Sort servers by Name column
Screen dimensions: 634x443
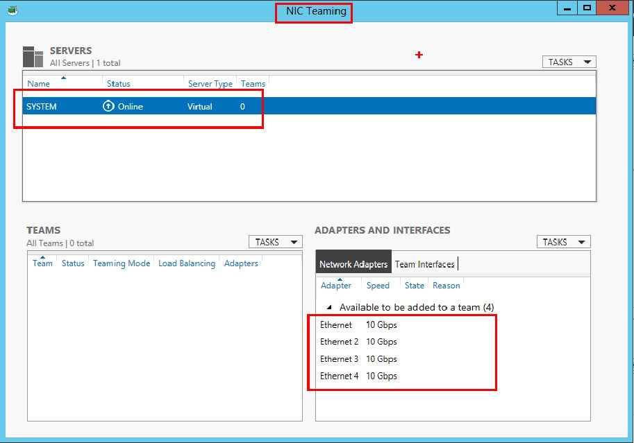pyautogui.click(x=39, y=84)
